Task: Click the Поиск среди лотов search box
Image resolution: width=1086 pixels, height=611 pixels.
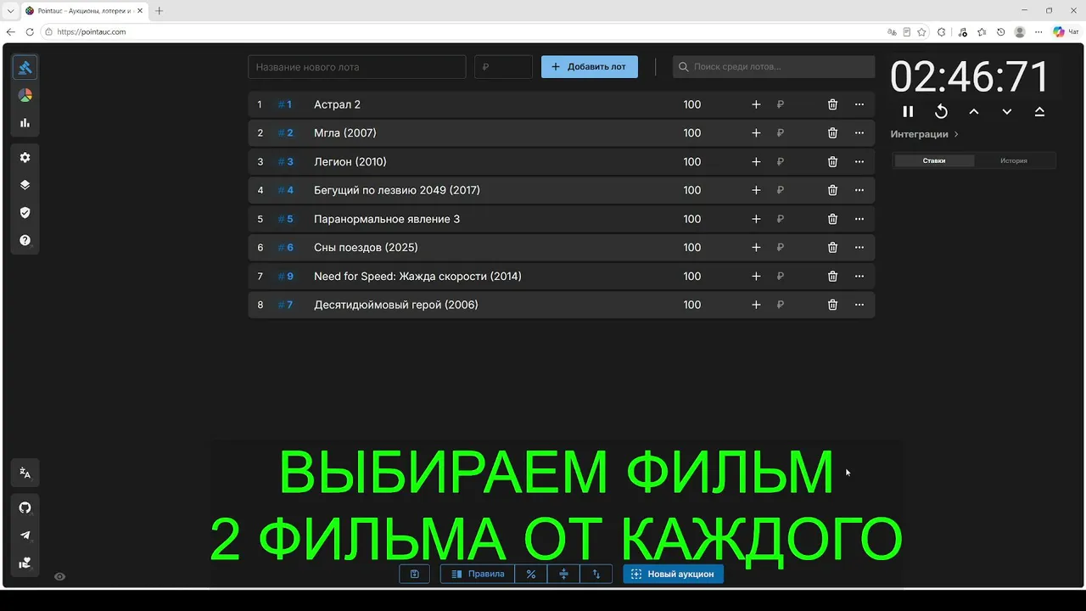Action: (774, 67)
